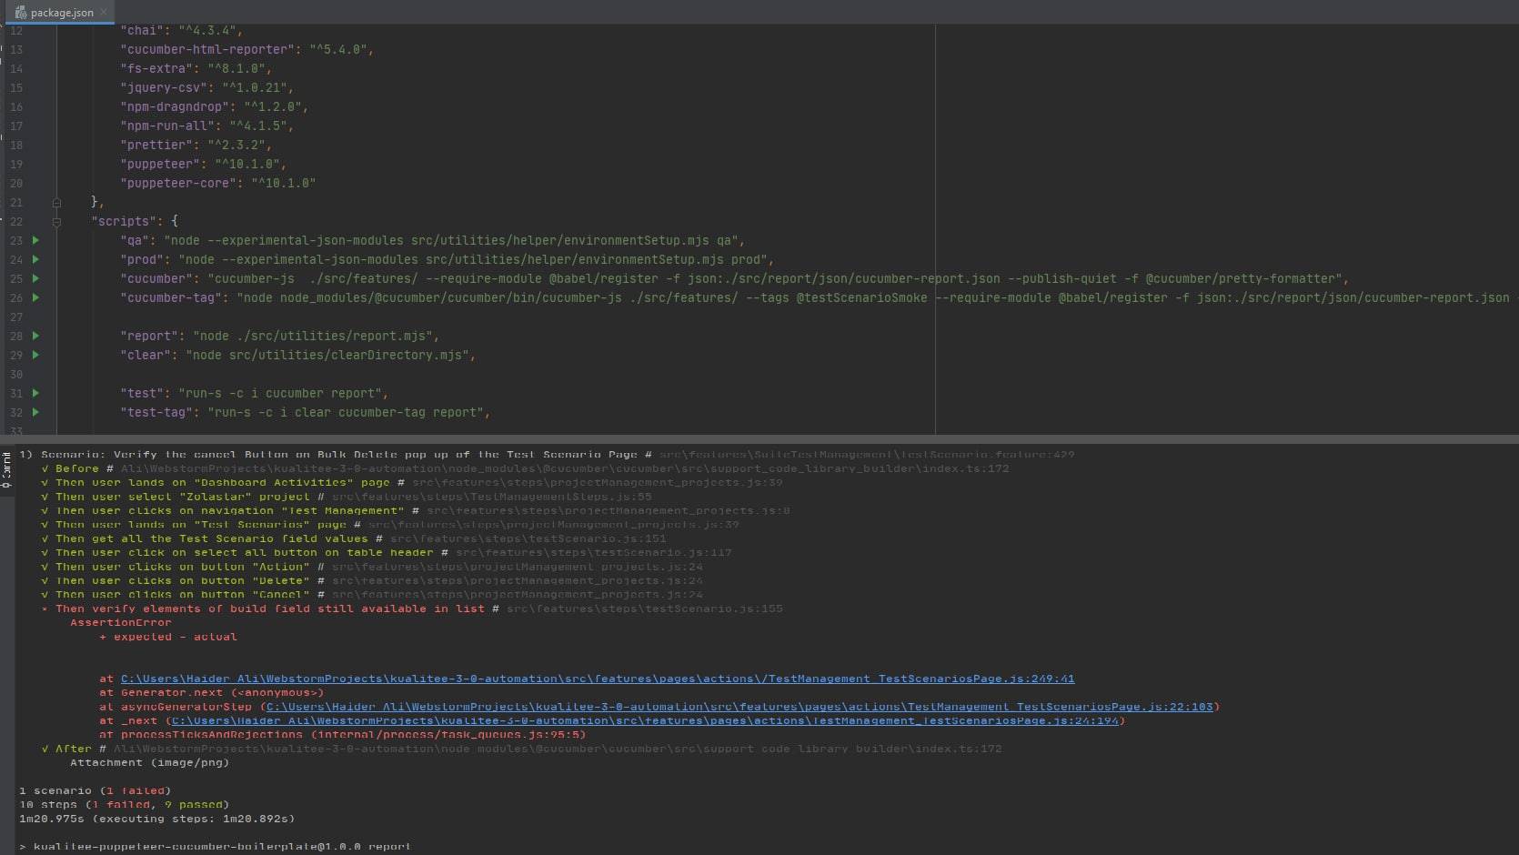Run the "prod" script gutter arrow
Image resolution: width=1519 pixels, height=855 pixels.
coord(35,259)
